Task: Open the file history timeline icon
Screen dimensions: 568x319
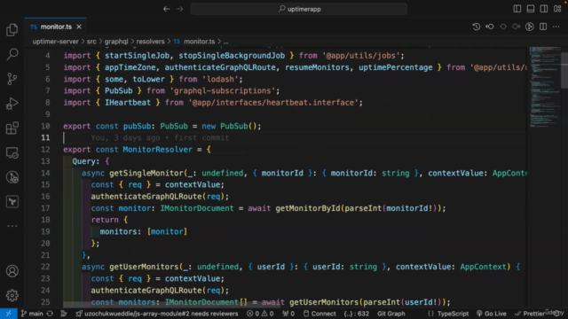Action: click(x=477, y=27)
